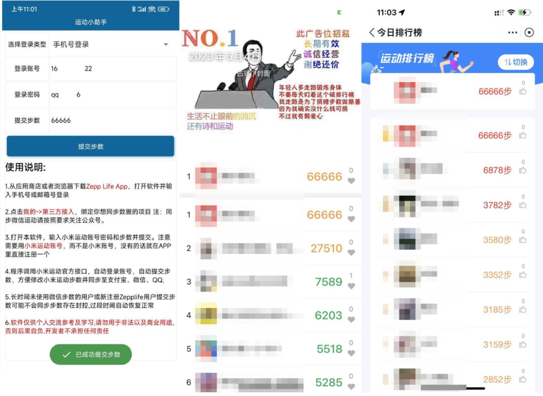
Task: Open the login type dropdown arrow
Action: pos(166,45)
